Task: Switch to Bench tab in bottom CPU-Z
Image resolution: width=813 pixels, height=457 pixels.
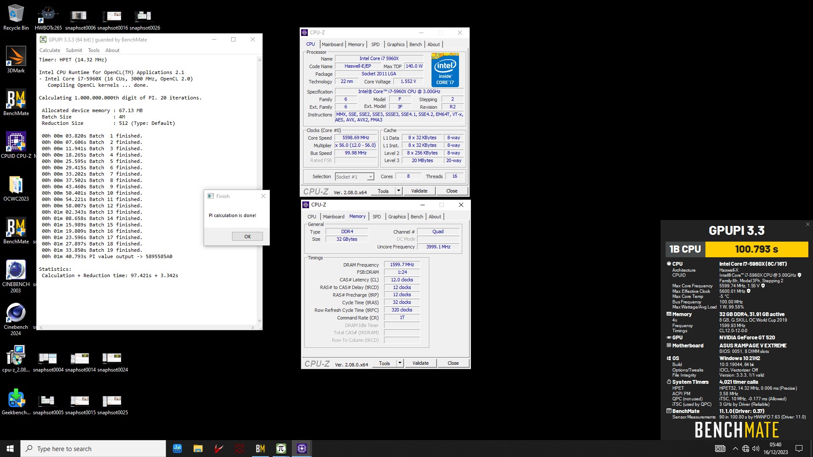Action: click(417, 217)
